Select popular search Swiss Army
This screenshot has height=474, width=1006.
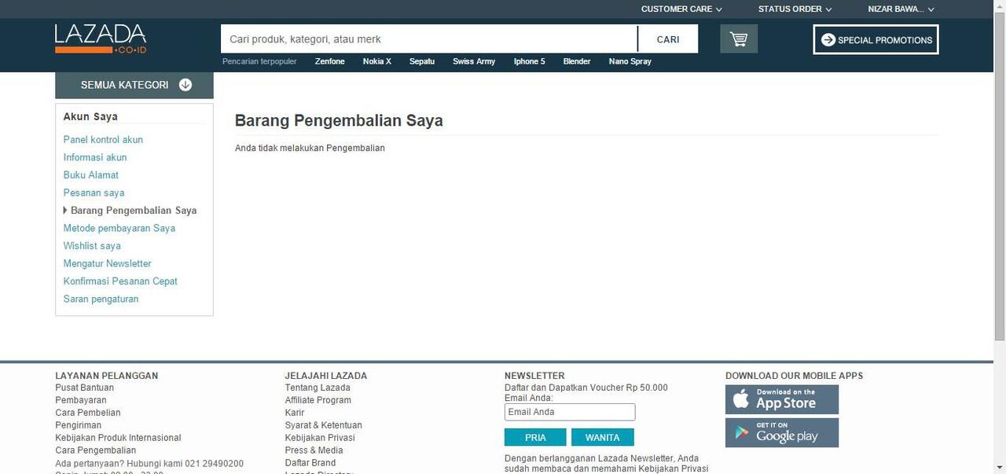point(474,61)
